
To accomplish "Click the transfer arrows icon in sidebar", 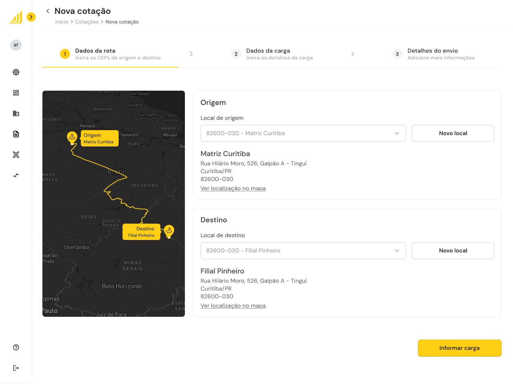I will (16, 175).
